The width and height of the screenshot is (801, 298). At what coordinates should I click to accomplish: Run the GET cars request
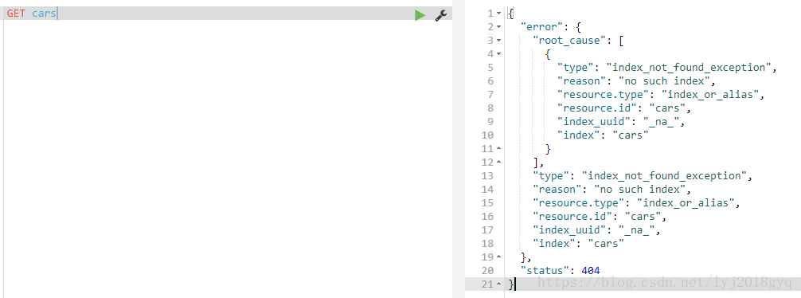(x=420, y=15)
